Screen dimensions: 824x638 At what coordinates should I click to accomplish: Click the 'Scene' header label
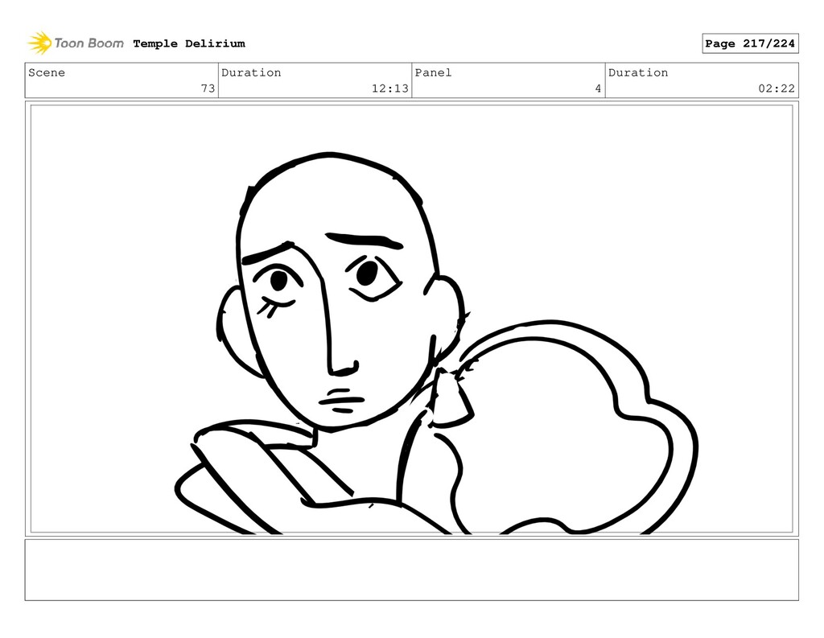(x=47, y=72)
